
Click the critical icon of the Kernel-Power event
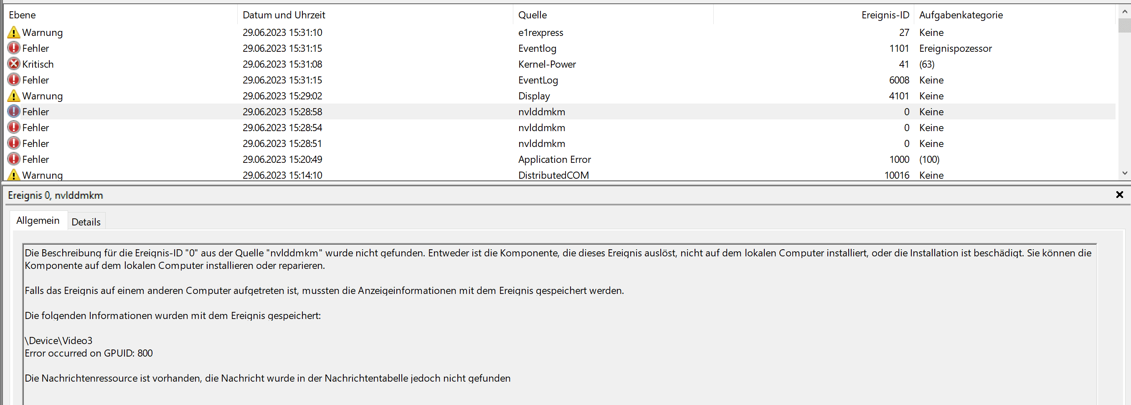pyautogui.click(x=14, y=64)
